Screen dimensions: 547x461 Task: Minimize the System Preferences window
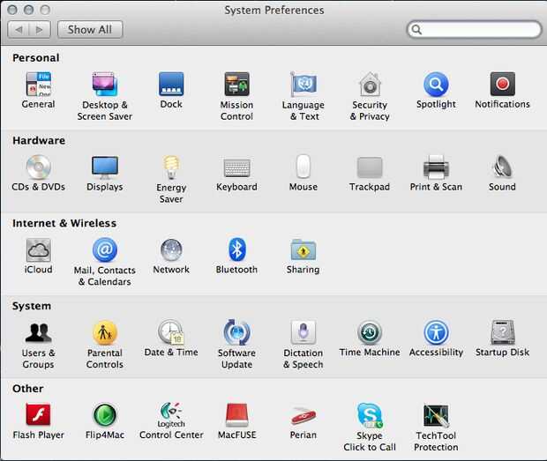[x=28, y=10]
